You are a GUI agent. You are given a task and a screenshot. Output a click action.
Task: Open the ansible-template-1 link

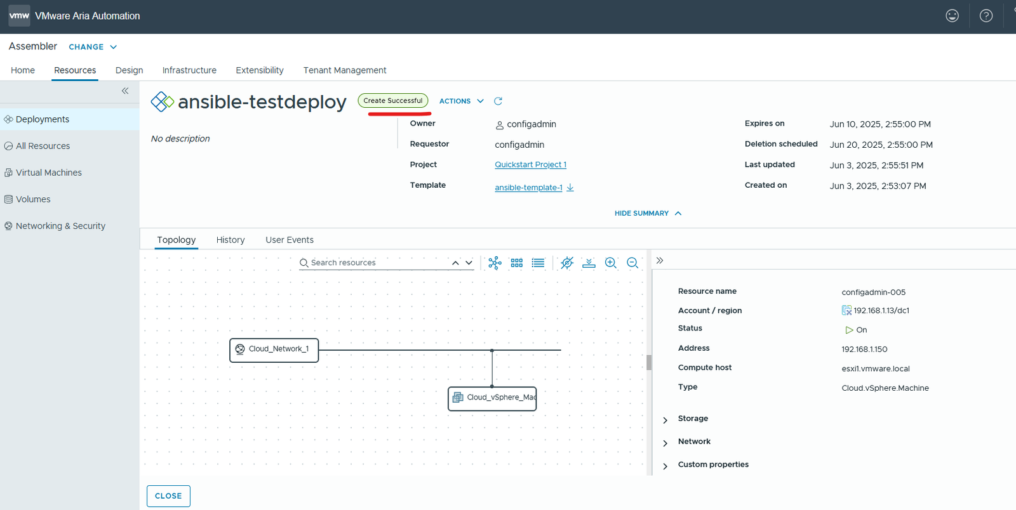528,187
